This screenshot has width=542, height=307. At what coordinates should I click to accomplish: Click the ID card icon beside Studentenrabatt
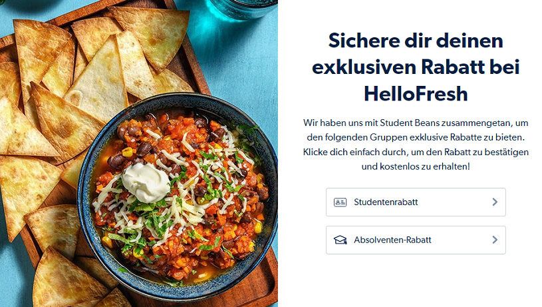click(x=340, y=202)
